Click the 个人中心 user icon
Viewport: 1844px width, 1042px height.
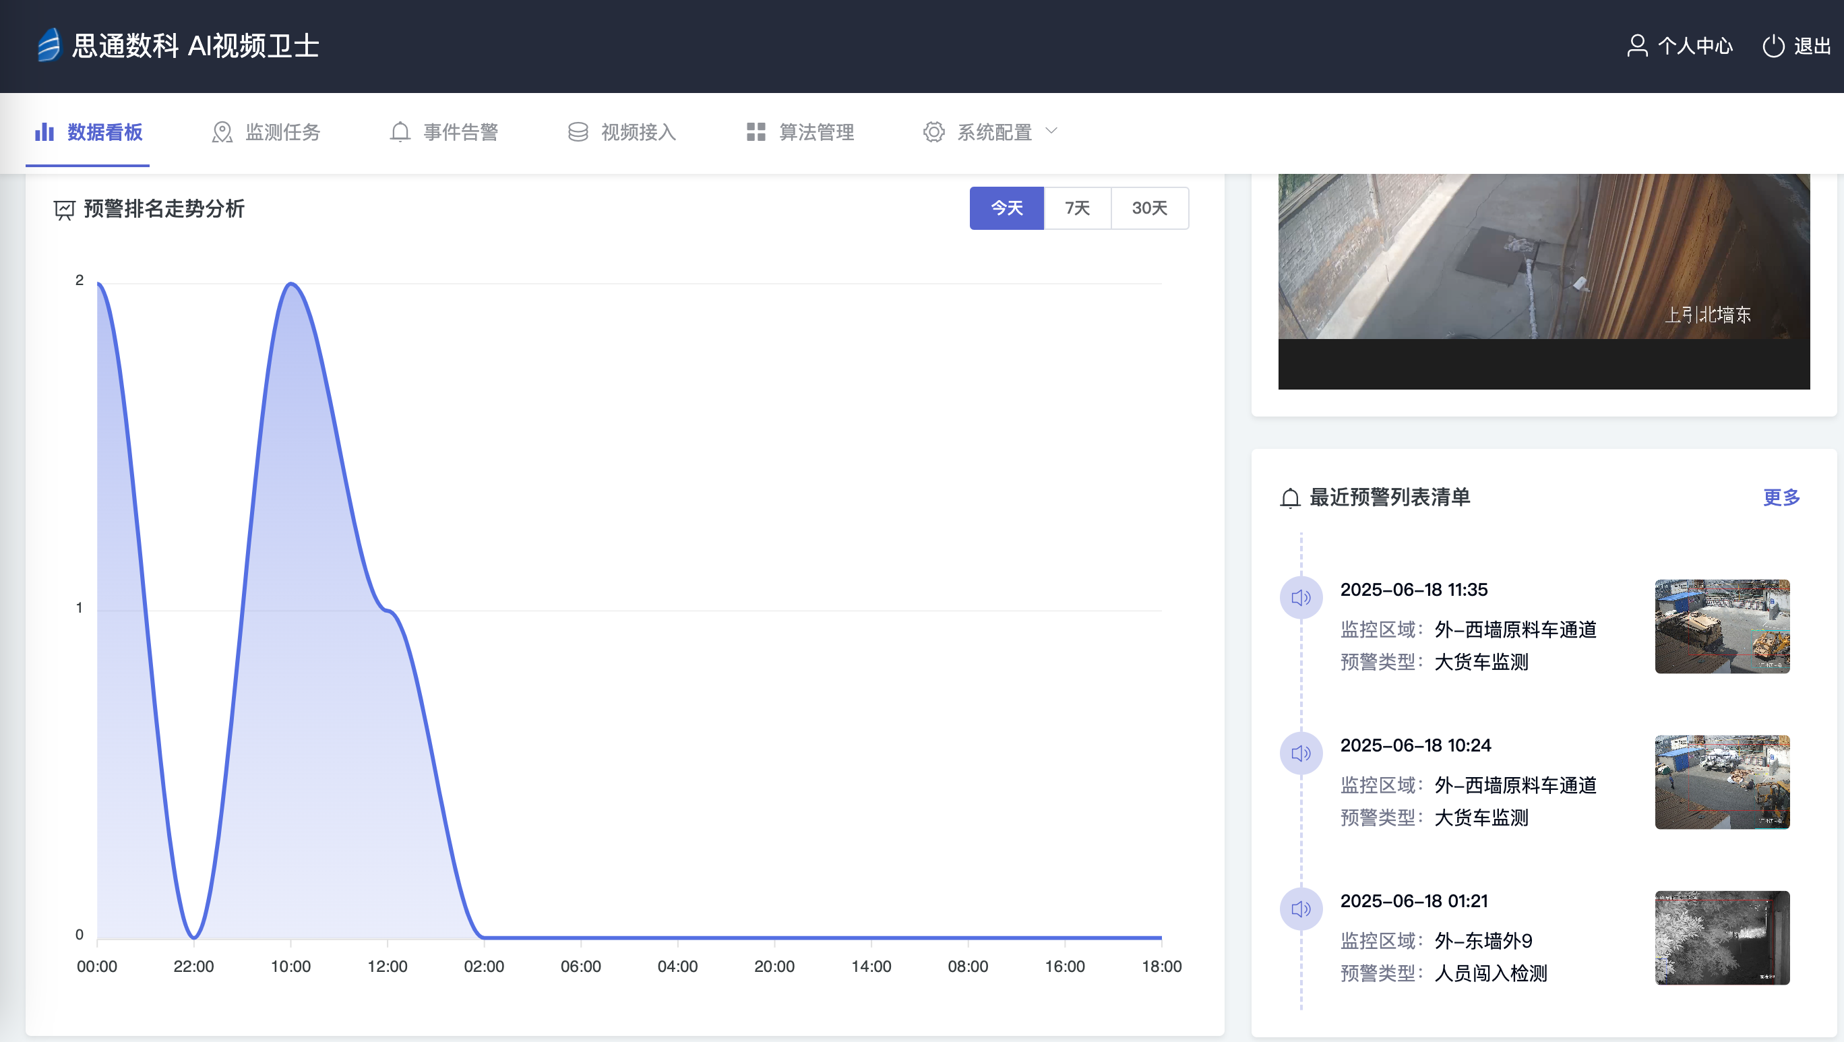(x=1636, y=46)
